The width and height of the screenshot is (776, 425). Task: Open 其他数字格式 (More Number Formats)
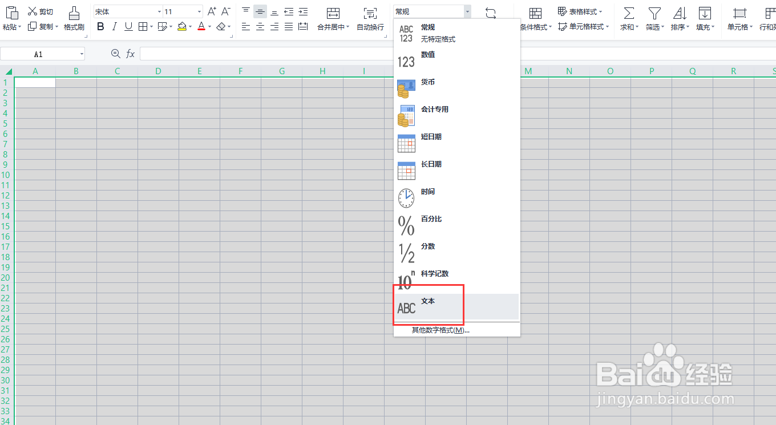pyautogui.click(x=440, y=330)
